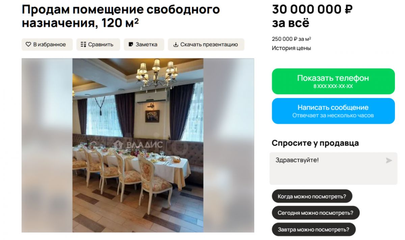The height and width of the screenshot is (240, 405).
Task: Click the heart icon for В избранное
Action: coord(28,45)
